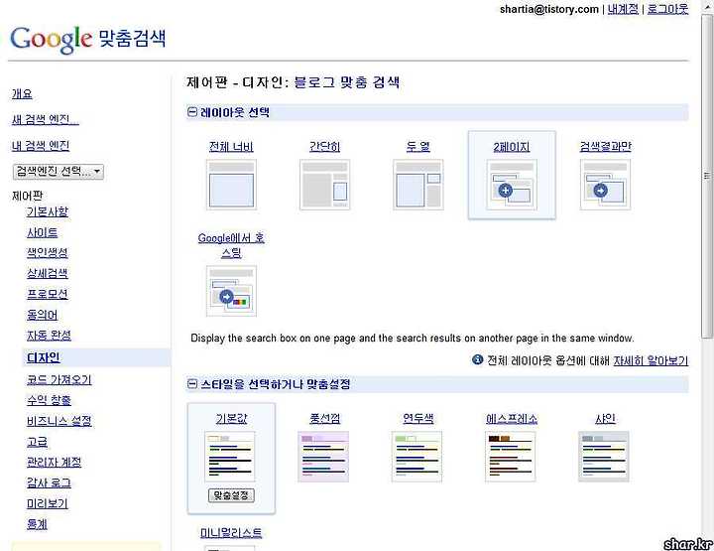Open the 미리보기 page
The width and height of the screenshot is (714, 551).
click(48, 503)
